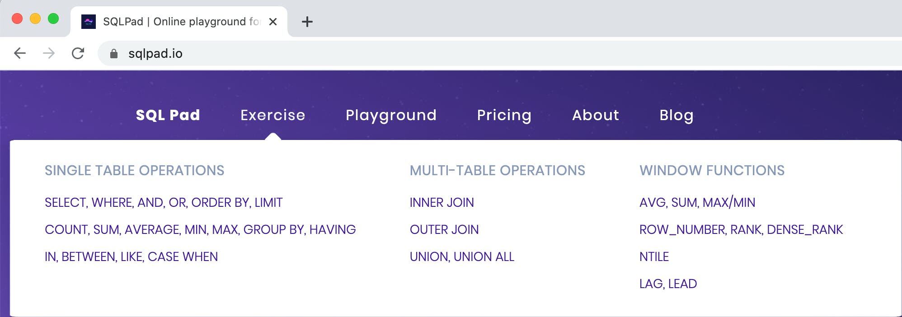902x317 pixels.
Task: Click the browser forward arrow
Action: click(49, 53)
